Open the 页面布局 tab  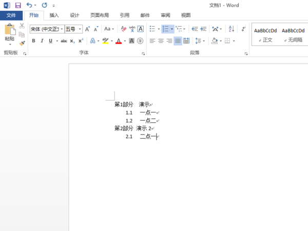tap(100, 15)
